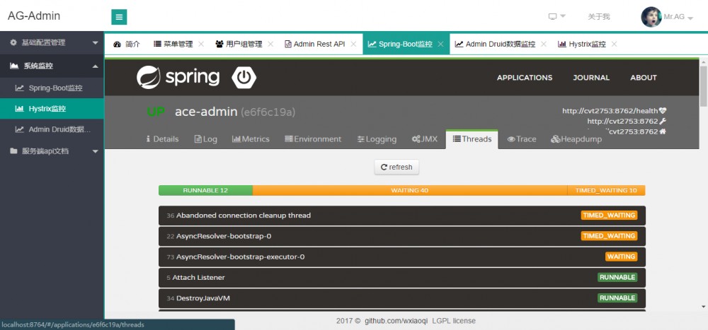Image resolution: width=708 pixels, height=330 pixels.
Task: Expand the DestroyJavaVM thread row
Action: 402,298
